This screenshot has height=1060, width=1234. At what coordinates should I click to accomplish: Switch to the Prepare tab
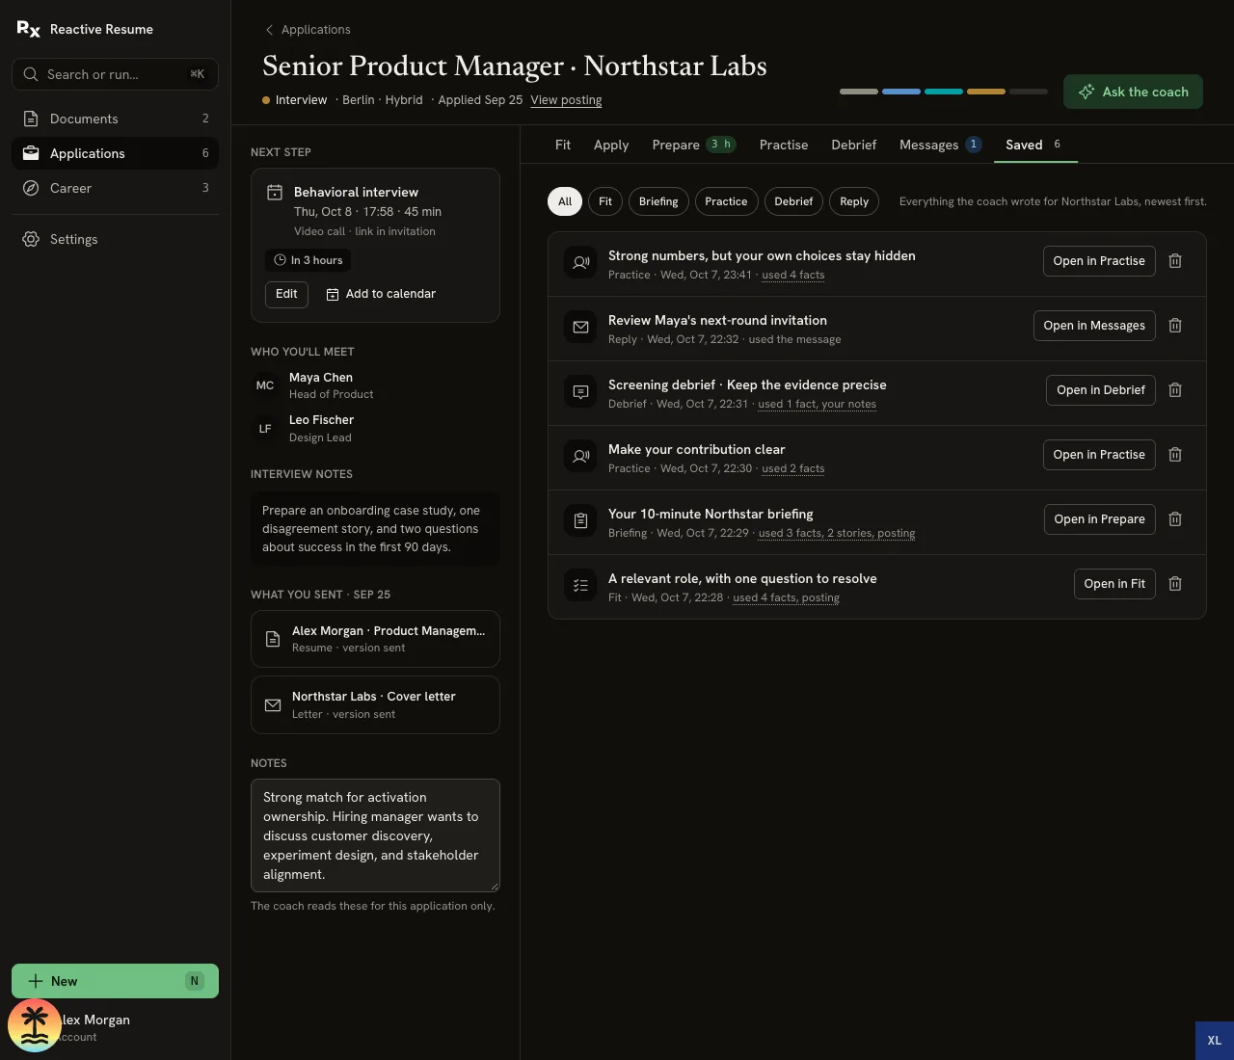(x=694, y=145)
